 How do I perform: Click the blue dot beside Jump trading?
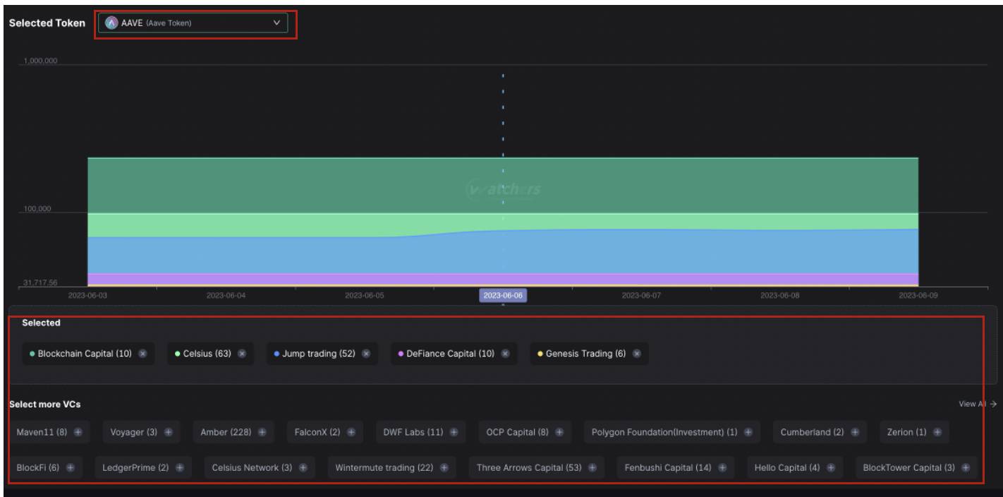pos(276,354)
